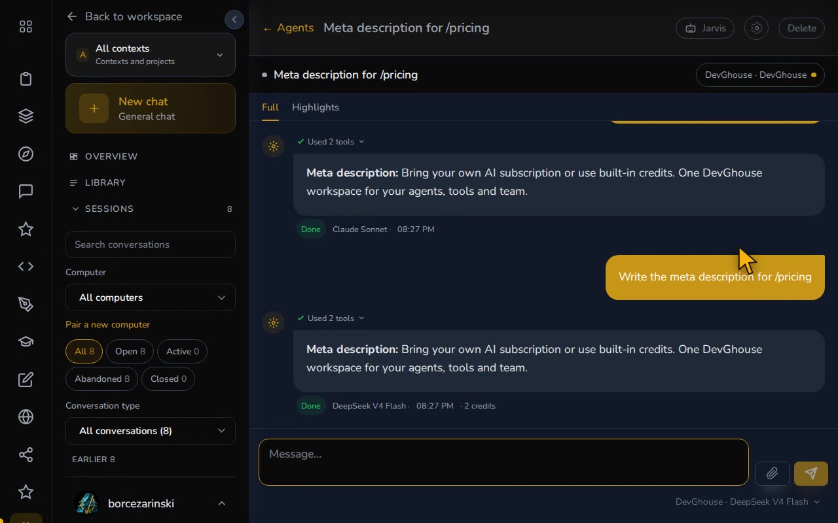Switch to the Full tab

pyautogui.click(x=270, y=107)
